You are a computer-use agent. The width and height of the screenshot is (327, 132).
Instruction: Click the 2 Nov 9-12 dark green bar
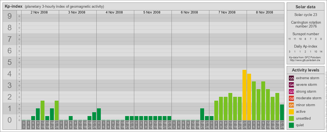click(38, 114)
